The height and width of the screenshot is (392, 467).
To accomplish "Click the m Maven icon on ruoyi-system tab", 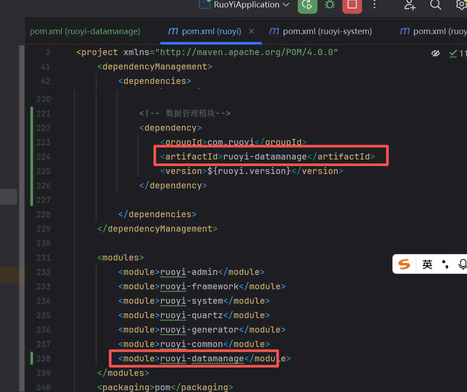I will pyautogui.click(x=274, y=31).
